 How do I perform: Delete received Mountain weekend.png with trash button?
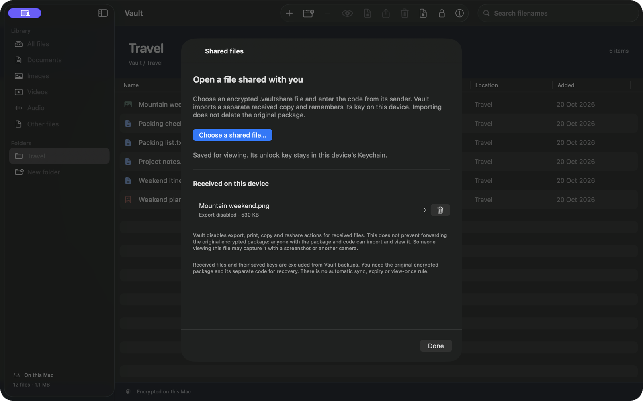(440, 210)
